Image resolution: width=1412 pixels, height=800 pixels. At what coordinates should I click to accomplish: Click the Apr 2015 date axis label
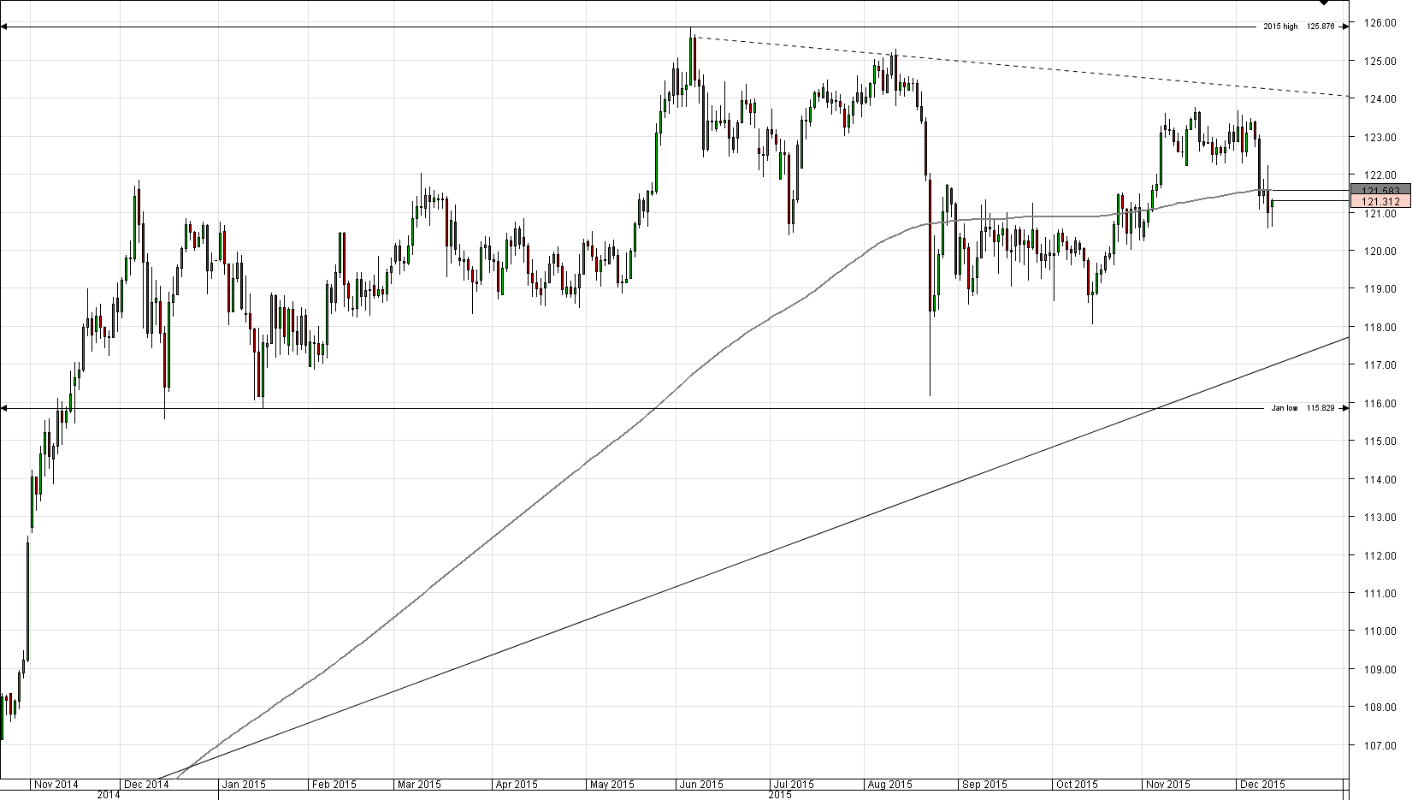516,785
